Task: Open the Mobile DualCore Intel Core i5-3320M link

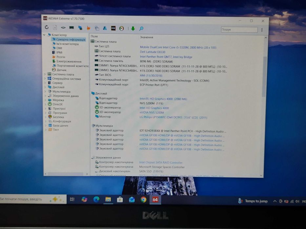Action: [178, 47]
